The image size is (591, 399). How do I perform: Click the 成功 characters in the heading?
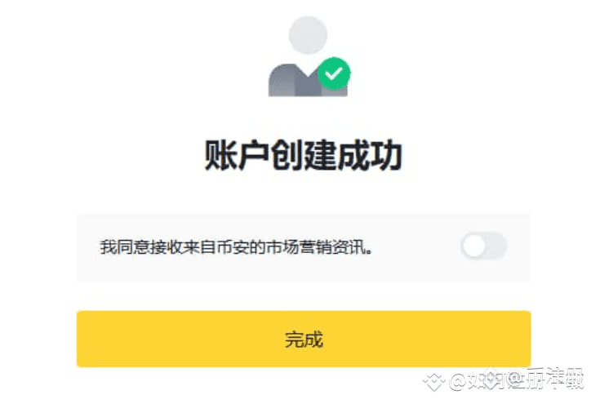pyautogui.click(x=369, y=155)
